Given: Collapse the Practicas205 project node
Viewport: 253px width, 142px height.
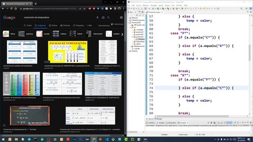Looking at the screenshot, I should [x=128, y=23].
